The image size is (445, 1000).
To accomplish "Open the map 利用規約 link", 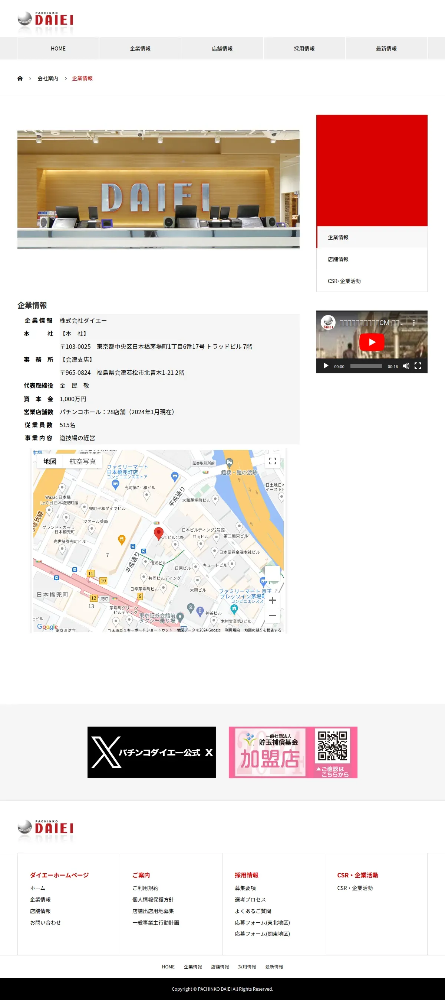I will (232, 630).
